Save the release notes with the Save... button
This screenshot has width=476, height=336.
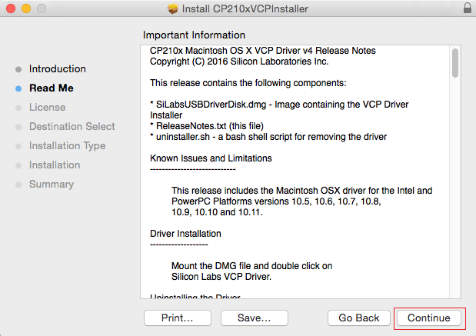(x=254, y=318)
